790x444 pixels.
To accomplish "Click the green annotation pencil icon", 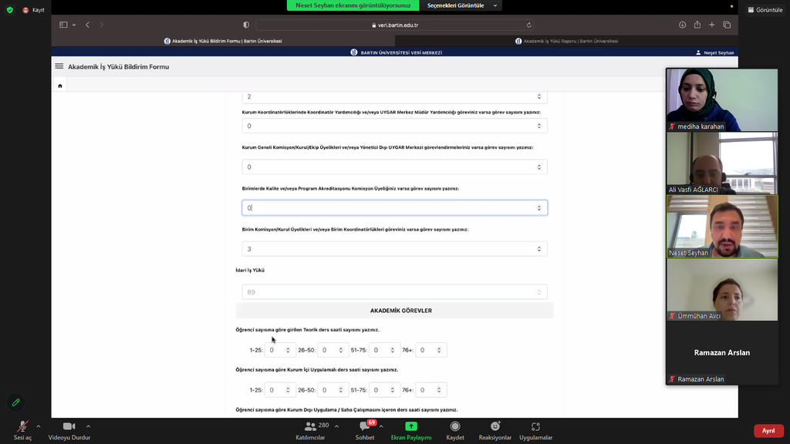I will click(x=15, y=402).
